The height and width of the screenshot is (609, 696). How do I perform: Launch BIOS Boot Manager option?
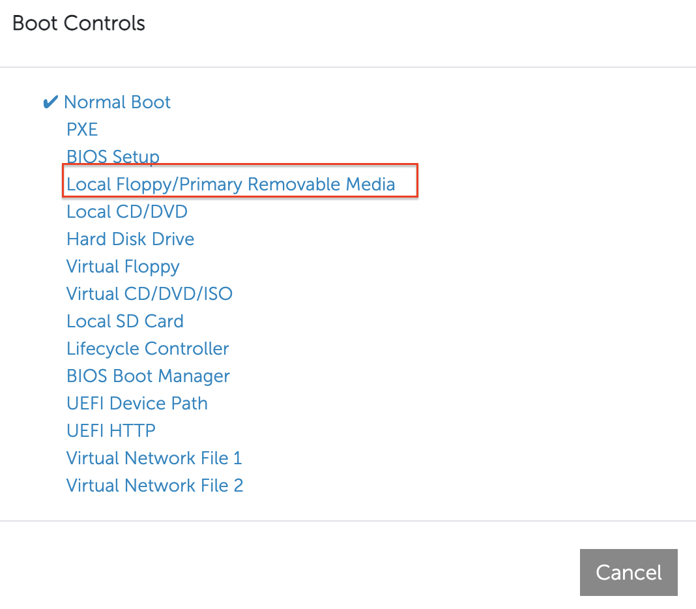tap(148, 376)
